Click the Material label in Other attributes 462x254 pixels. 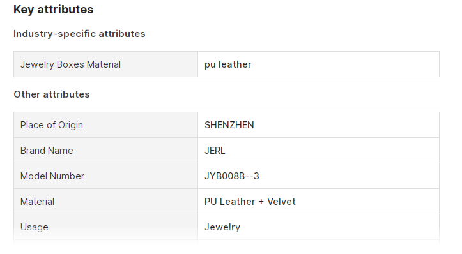tap(37, 202)
